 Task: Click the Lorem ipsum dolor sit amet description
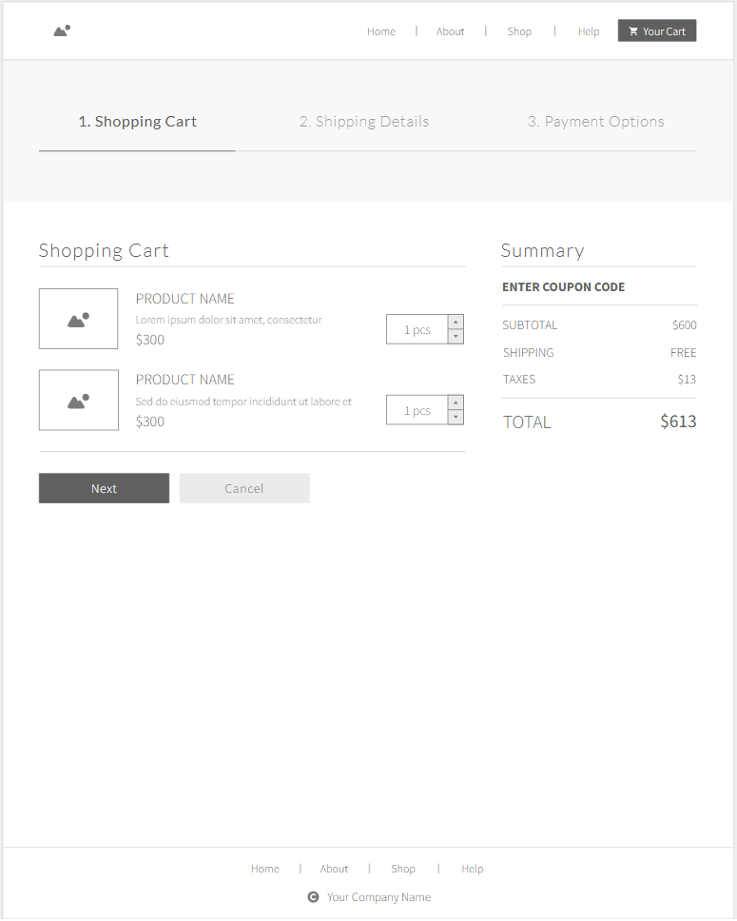228,320
